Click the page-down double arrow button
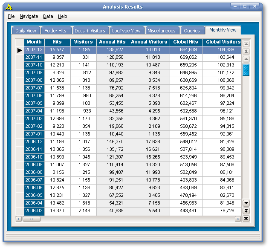 pyautogui.click(x=246, y=211)
